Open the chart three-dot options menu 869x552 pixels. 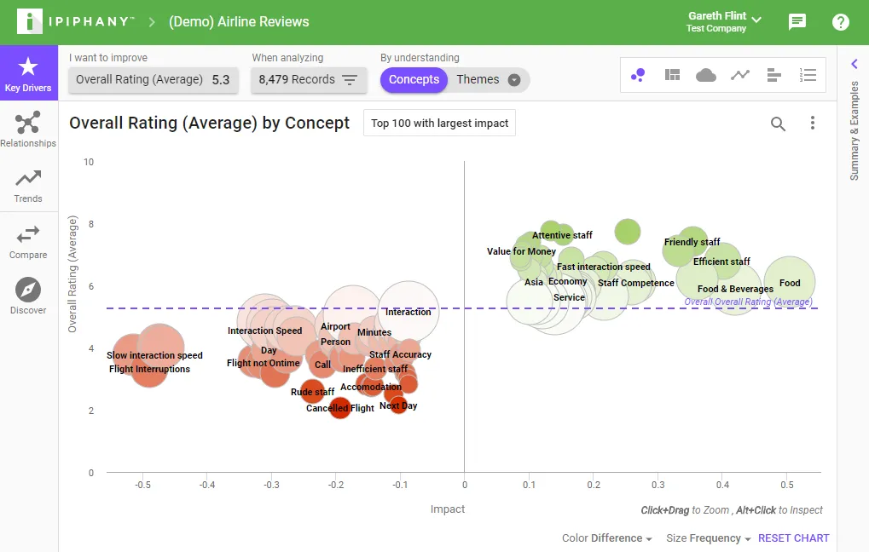(813, 123)
